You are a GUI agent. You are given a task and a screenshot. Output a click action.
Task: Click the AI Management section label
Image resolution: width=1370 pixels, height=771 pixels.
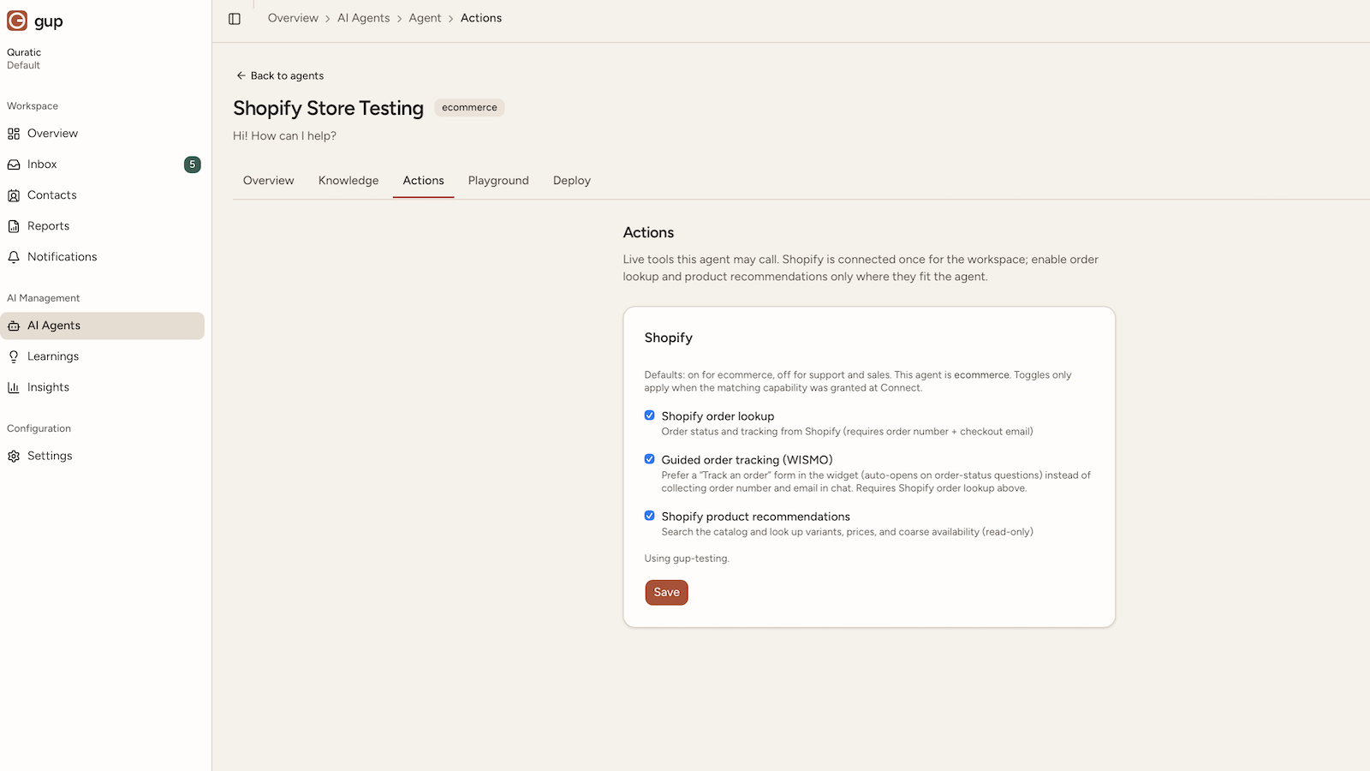tap(44, 298)
